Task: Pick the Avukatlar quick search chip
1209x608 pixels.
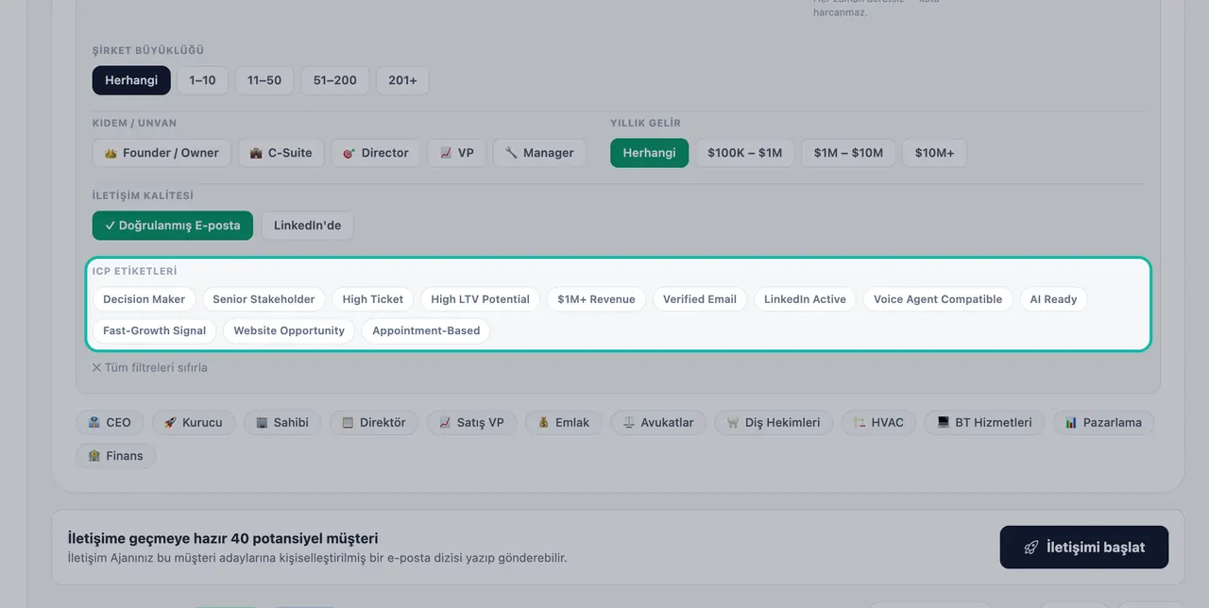Action: [x=658, y=422]
